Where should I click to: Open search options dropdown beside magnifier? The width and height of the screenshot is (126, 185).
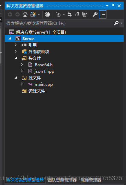[121, 23]
